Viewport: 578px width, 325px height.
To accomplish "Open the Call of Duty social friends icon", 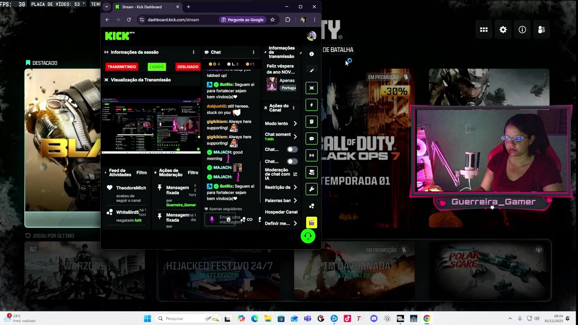I will [x=541, y=30].
